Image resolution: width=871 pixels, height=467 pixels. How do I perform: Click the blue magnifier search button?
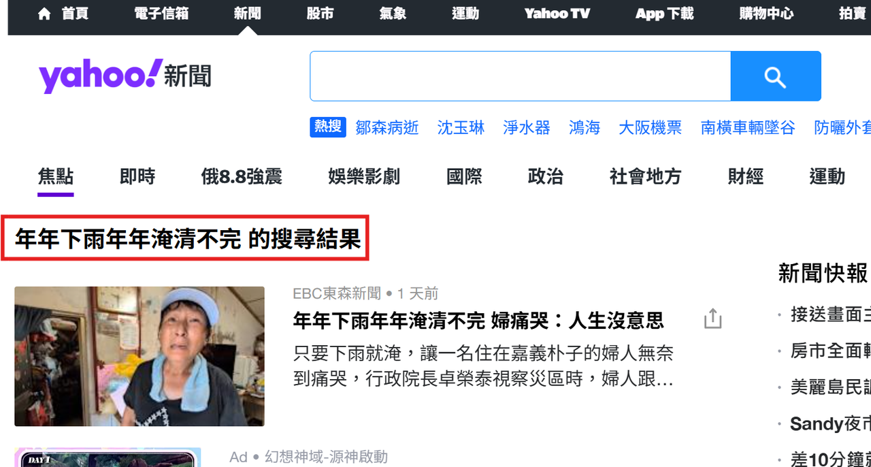776,76
